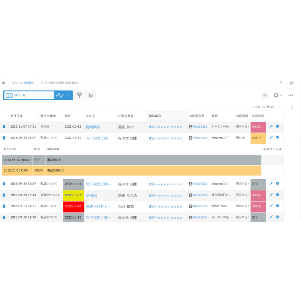Click detail text 請求確定日に…
Viewport: 301px width, 301px height.
tap(222, 195)
